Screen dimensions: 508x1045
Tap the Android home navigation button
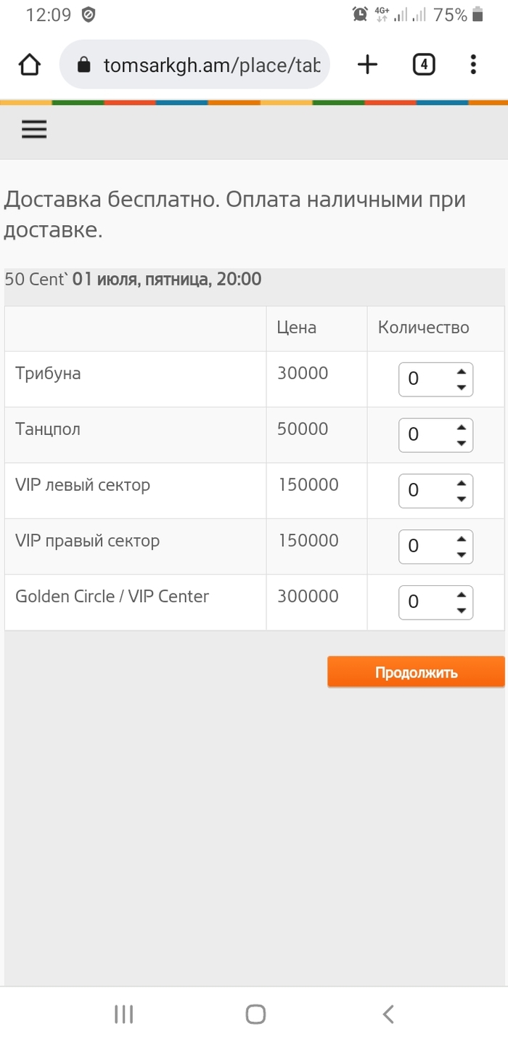point(255,1014)
